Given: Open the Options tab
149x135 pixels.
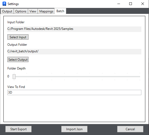Looking at the screenshot, I should (x=21, y=11).
